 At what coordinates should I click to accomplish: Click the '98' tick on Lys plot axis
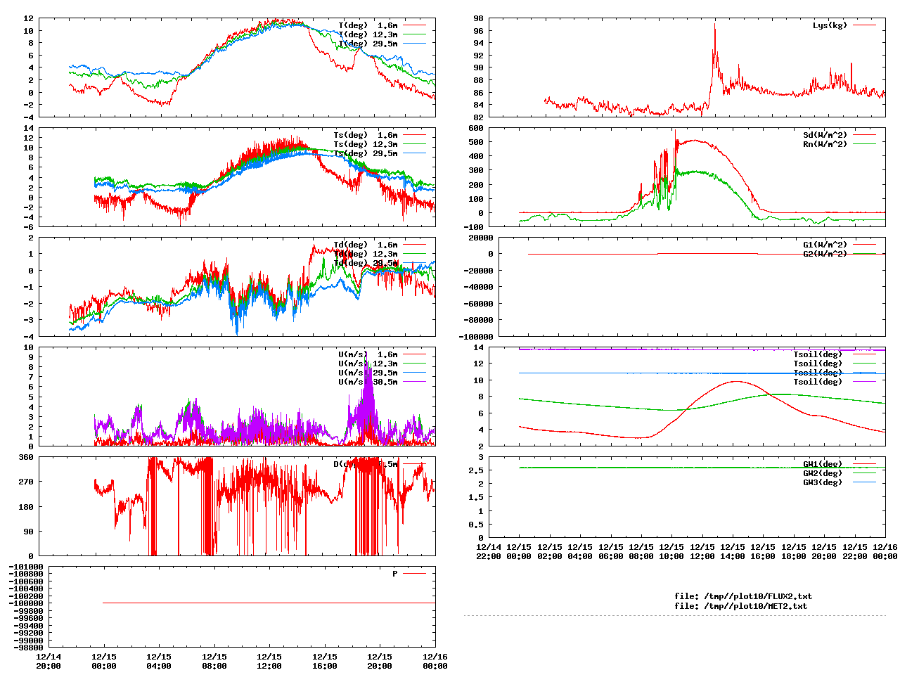click(479, 18)
